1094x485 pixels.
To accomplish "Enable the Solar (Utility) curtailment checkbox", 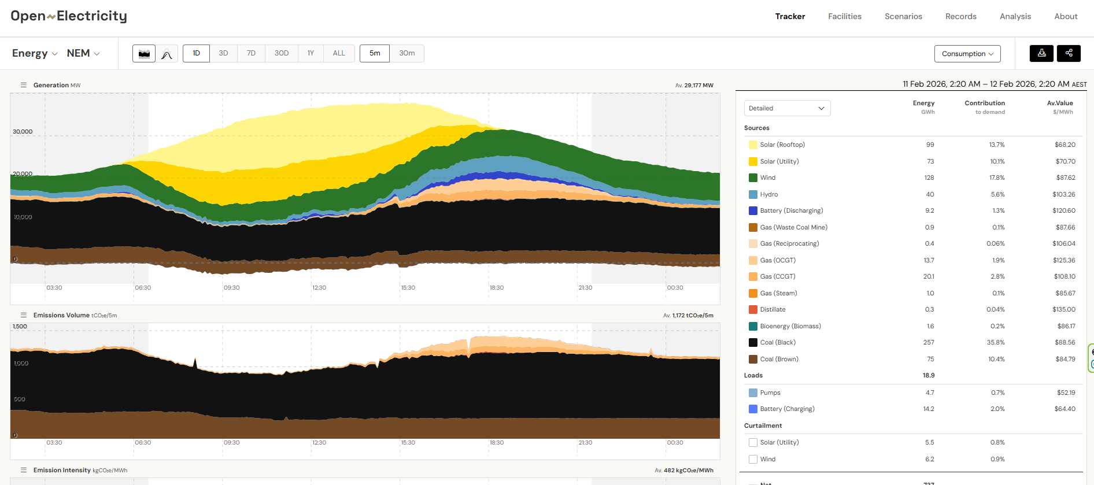I will point(753,442).
